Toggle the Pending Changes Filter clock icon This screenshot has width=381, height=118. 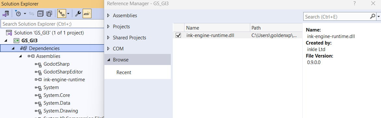pyautogui.click(x=18, y=14)
